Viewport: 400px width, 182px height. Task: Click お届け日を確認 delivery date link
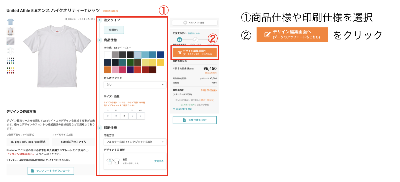[182, 109]
